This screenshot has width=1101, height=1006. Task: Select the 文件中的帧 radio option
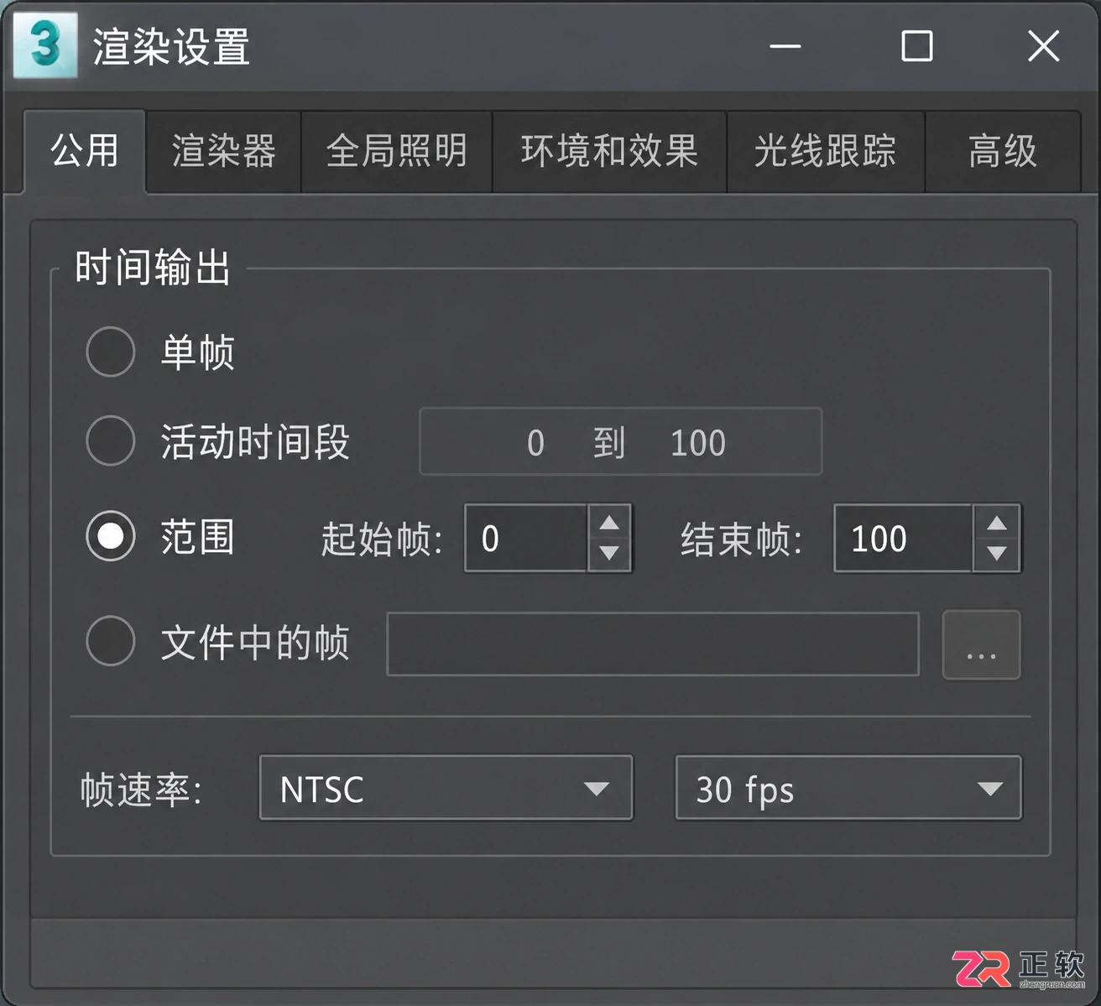(x=111, y=642)
